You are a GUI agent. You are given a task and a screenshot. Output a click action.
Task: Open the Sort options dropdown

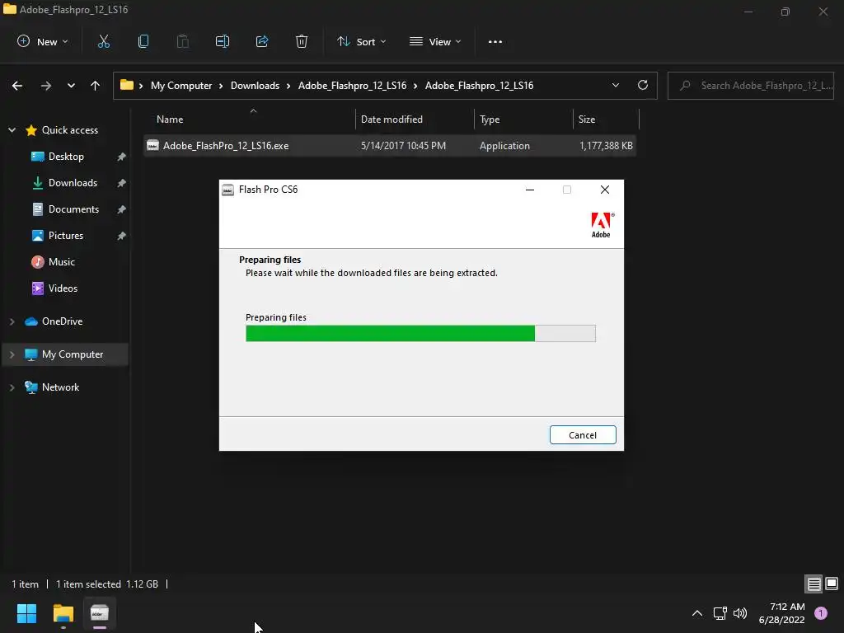(361, 41)
